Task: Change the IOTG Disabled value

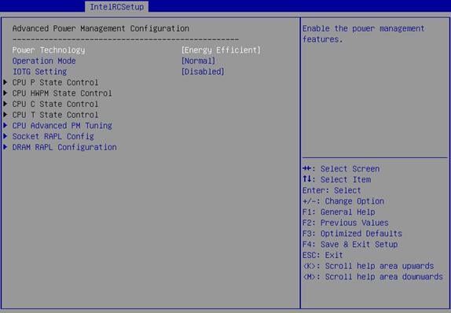Action: [203, 72]
